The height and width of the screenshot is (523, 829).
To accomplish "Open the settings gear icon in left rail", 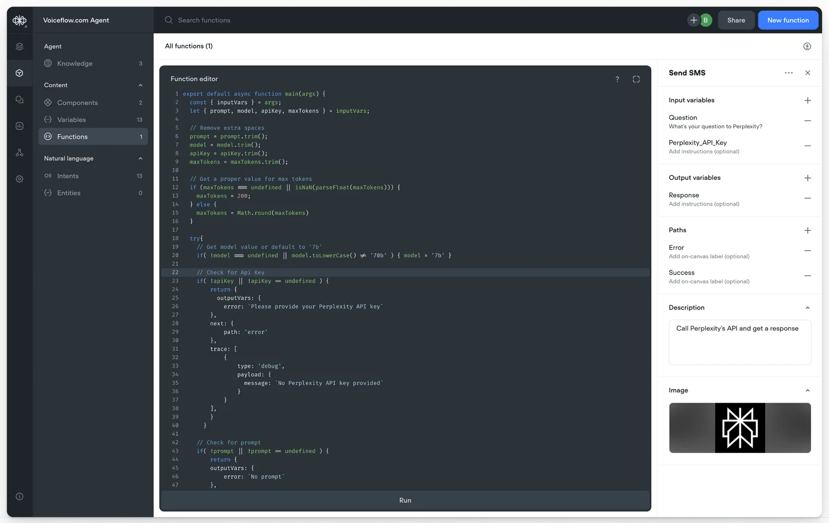I will click(19, 179).
